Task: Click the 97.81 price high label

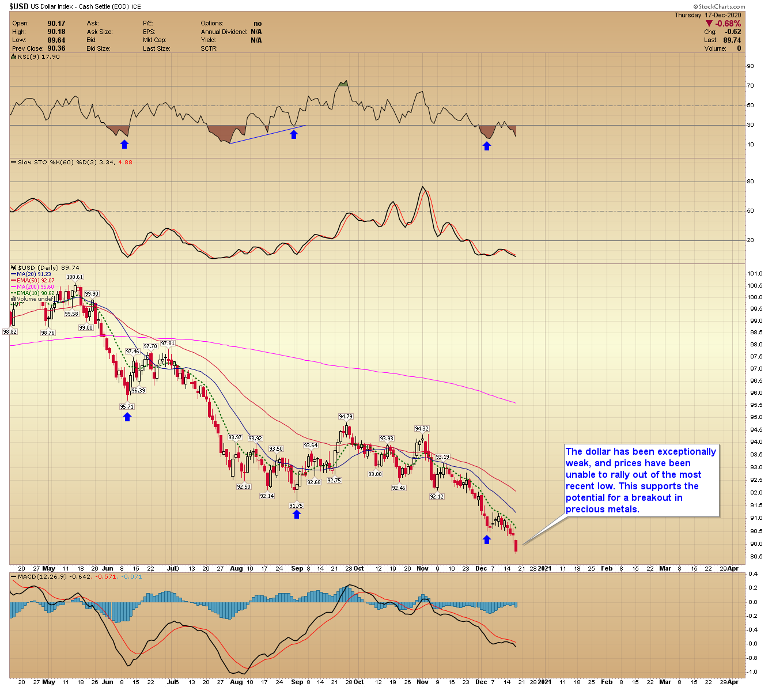Action: [168, 343]
